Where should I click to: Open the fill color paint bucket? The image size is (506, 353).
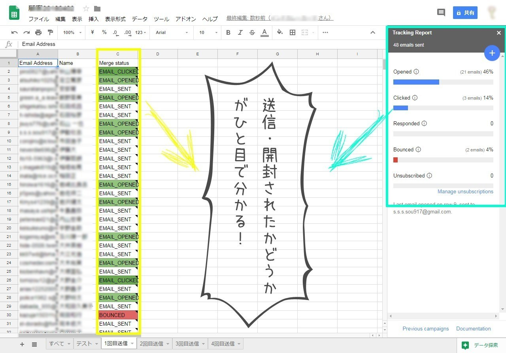[x=280, y=32]
